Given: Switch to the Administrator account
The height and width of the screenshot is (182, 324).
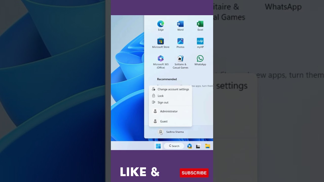Looking at the screenshot, I should tap(170, 111).
